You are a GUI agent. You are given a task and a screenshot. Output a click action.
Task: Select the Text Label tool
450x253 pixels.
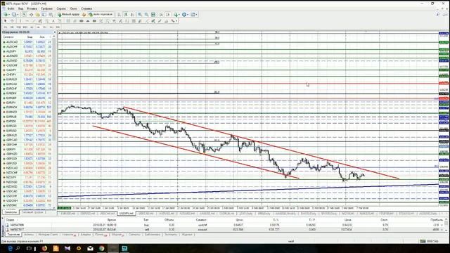(60, 20)
